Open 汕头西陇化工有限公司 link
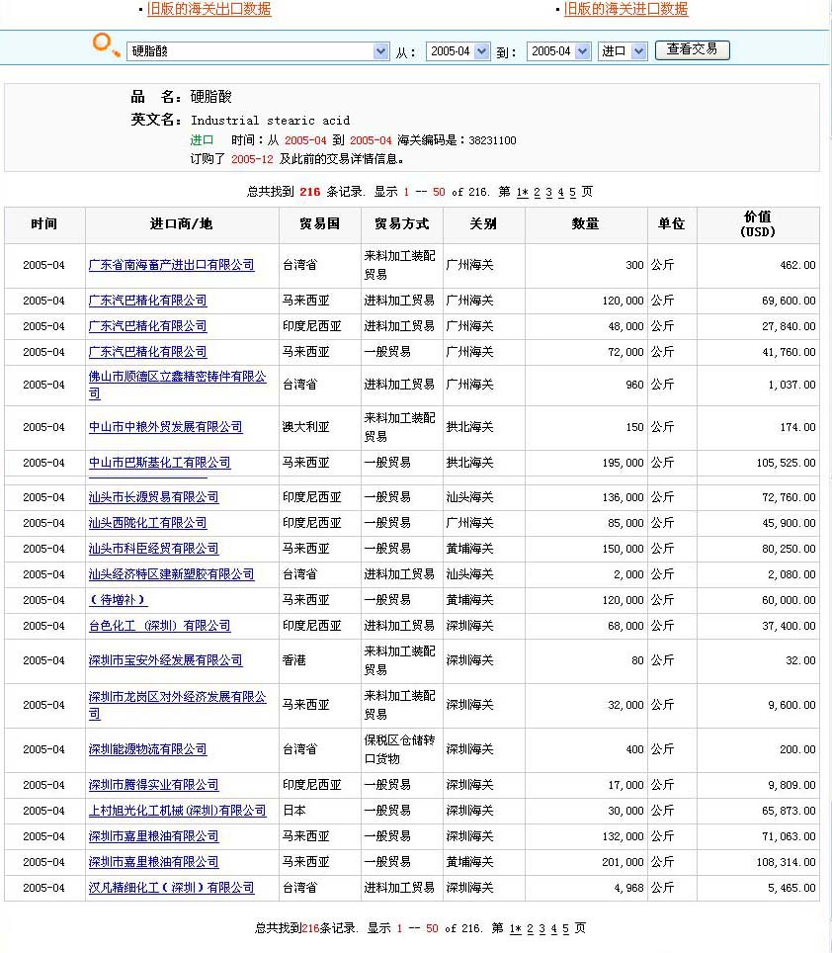The image size is (832, 953). 147,523
